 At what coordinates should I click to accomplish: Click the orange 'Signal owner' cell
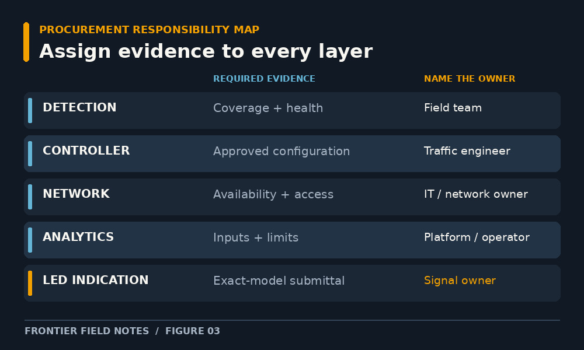(460, 281)
